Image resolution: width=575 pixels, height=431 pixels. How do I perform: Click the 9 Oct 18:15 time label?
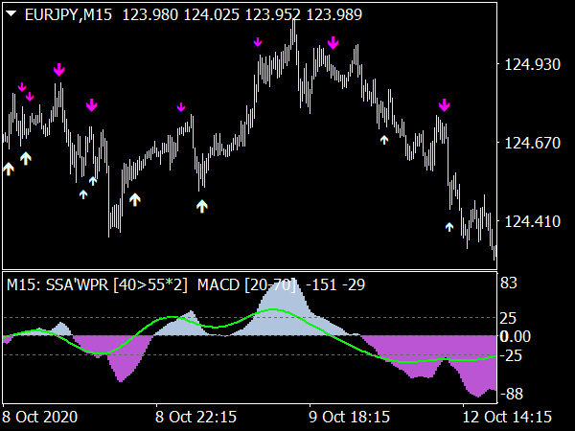click(349, 417)
